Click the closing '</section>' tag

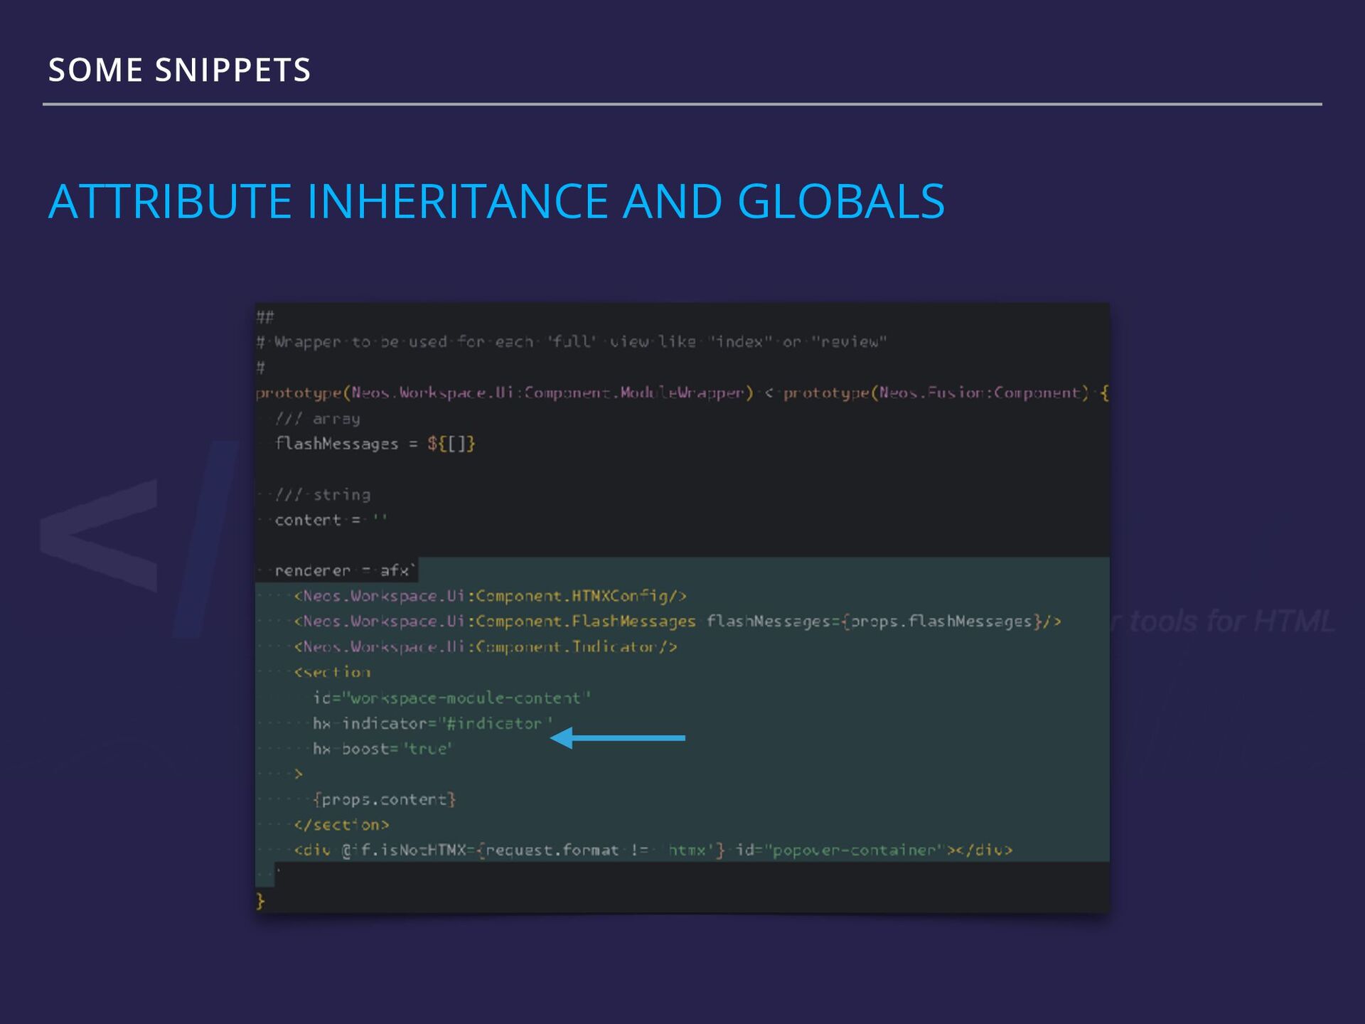(x=341, y=825)
